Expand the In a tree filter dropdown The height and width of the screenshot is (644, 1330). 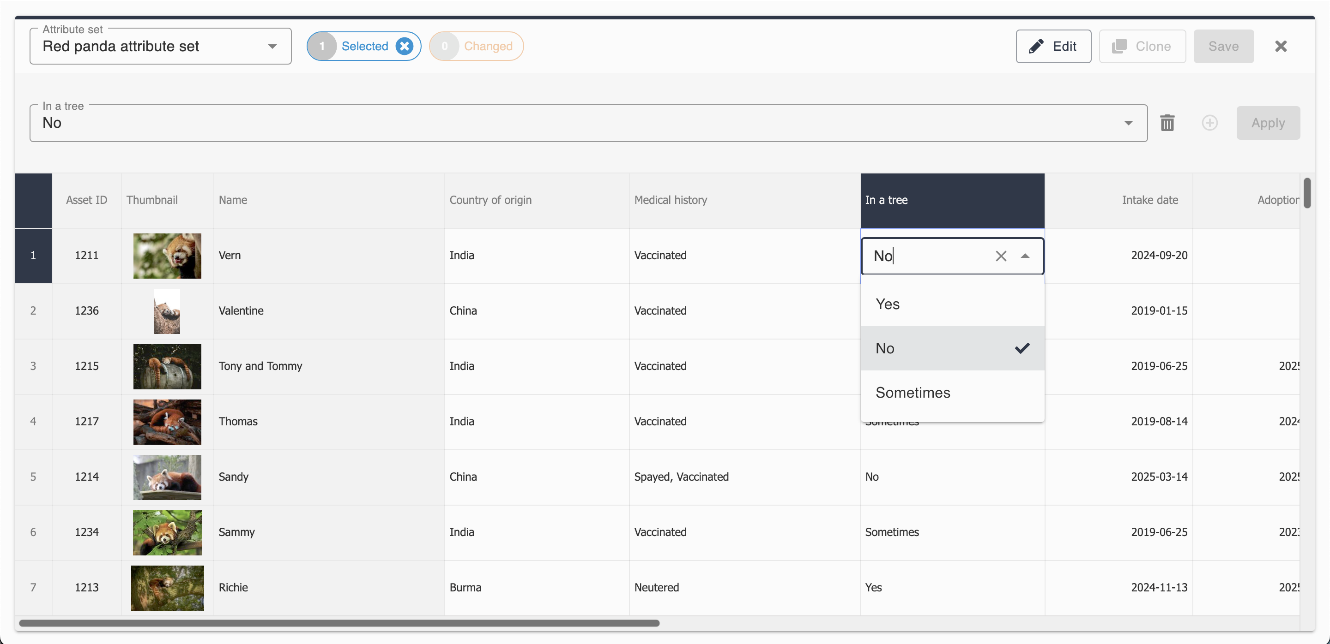(1128, 123)
